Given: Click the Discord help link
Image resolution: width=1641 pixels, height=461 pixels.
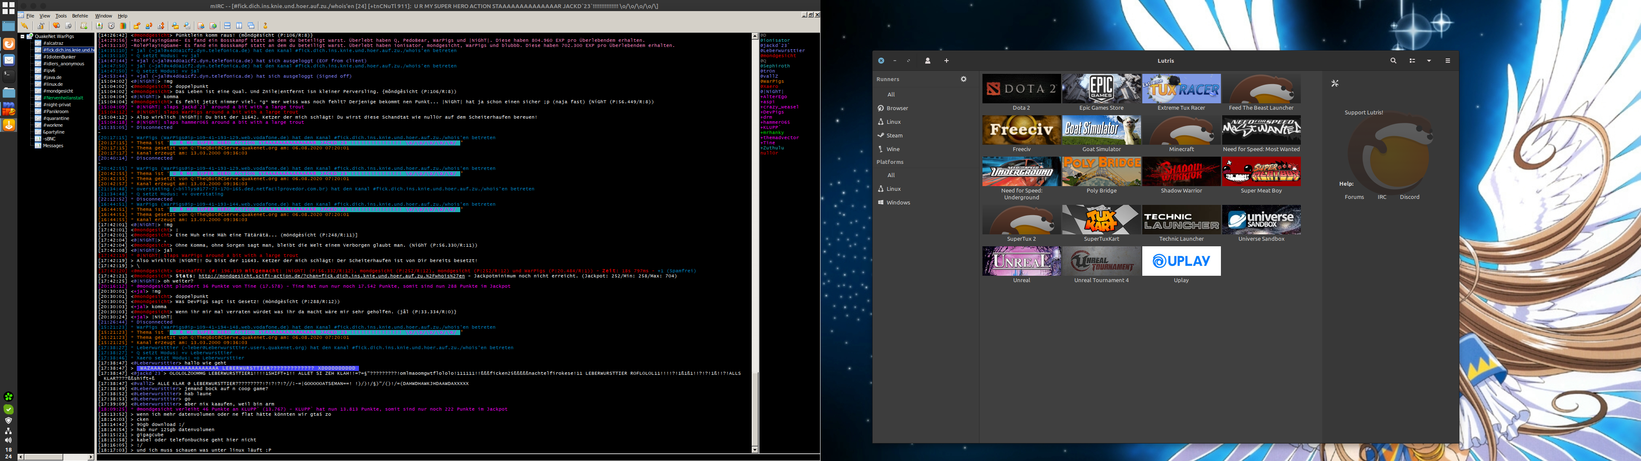Looking at the screenshot, I should (1409, 197).
